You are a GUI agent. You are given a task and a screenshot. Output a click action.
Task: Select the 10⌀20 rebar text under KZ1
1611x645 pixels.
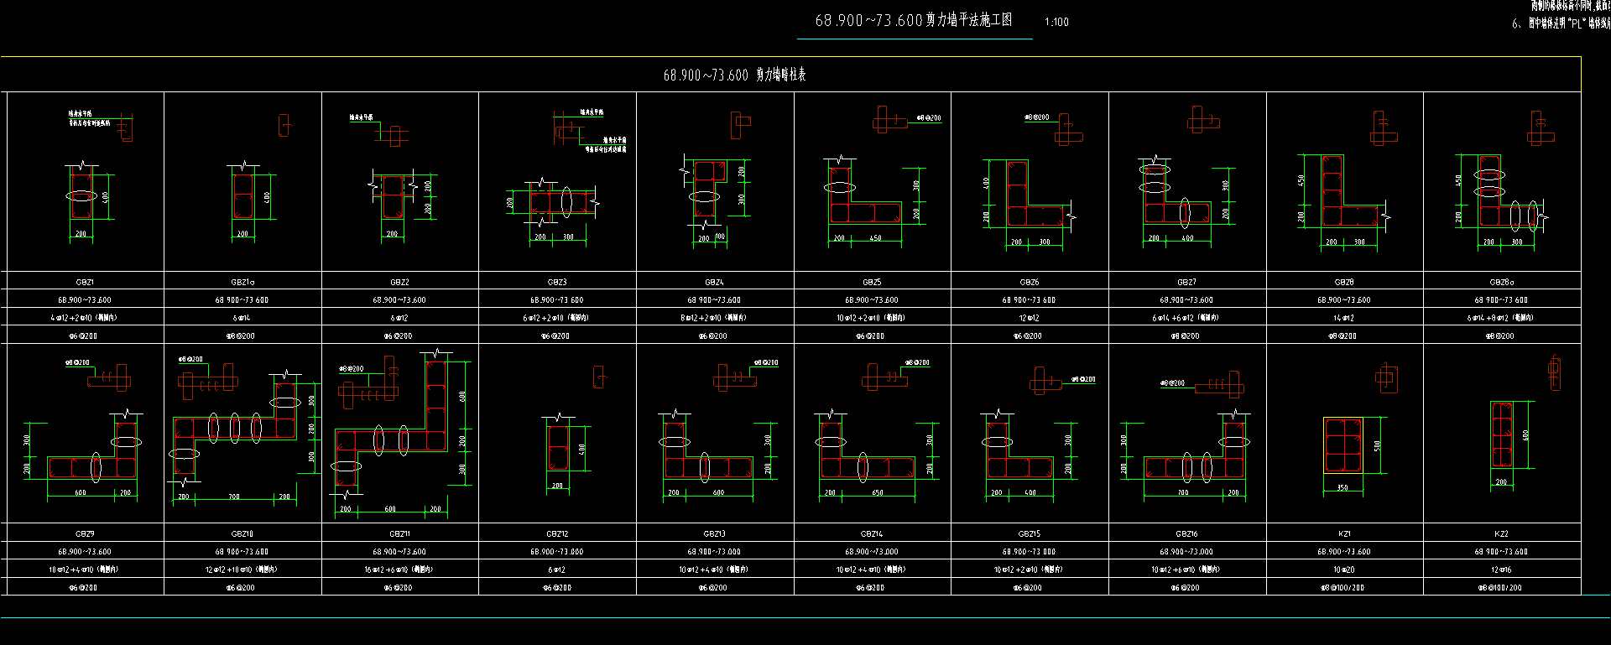1344,570
